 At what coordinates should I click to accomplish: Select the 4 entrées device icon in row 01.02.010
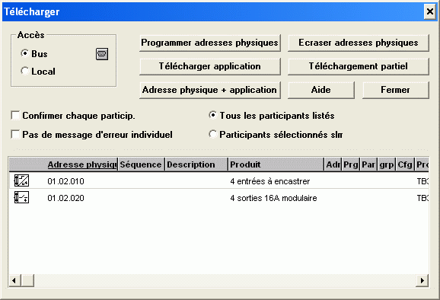pyautogui.click(x=21, y=180)
